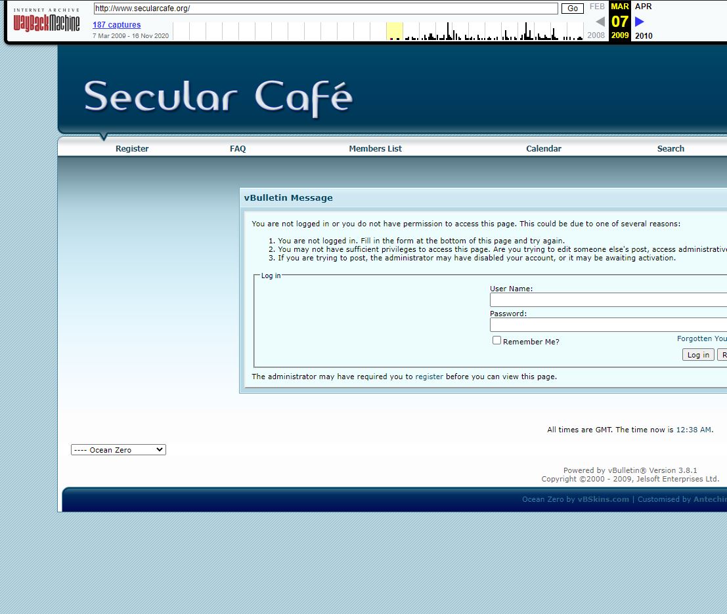Screen dimensions: 727x614
Task: Click the 187 captures link
Action: click(116, 25)
